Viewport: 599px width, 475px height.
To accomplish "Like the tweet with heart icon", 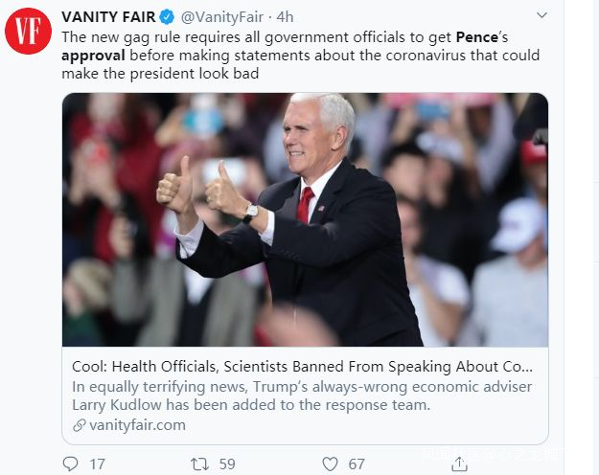I will coord(330,464).
